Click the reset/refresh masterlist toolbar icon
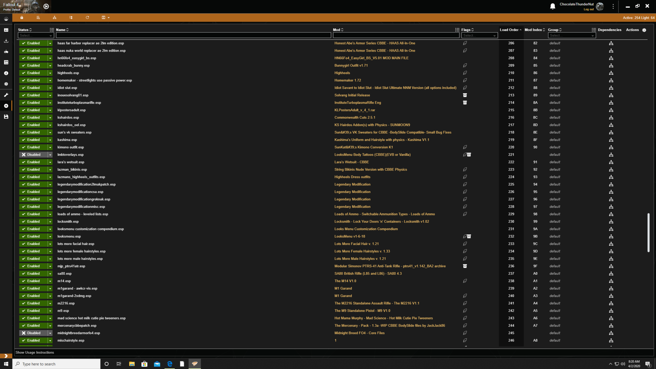The image size is (656, 369). (87, 17)
